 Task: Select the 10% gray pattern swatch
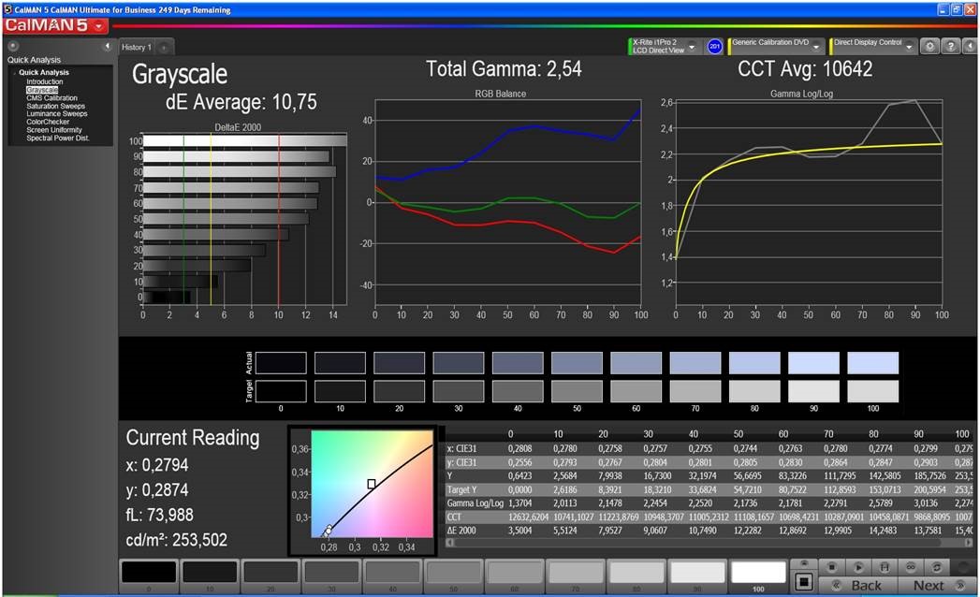(x=210, y=575)
